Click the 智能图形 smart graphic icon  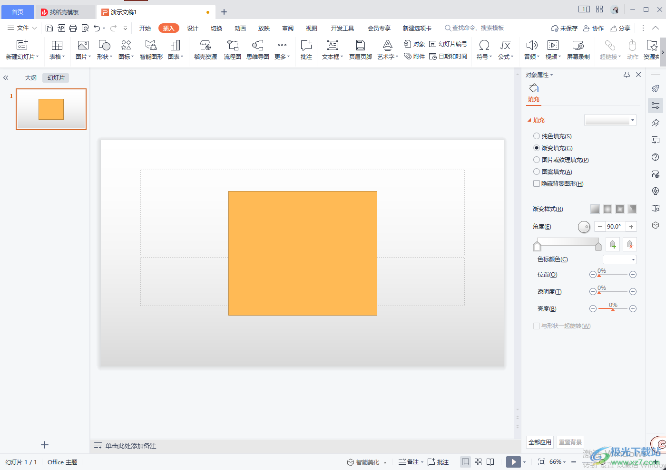coord(151,50)
